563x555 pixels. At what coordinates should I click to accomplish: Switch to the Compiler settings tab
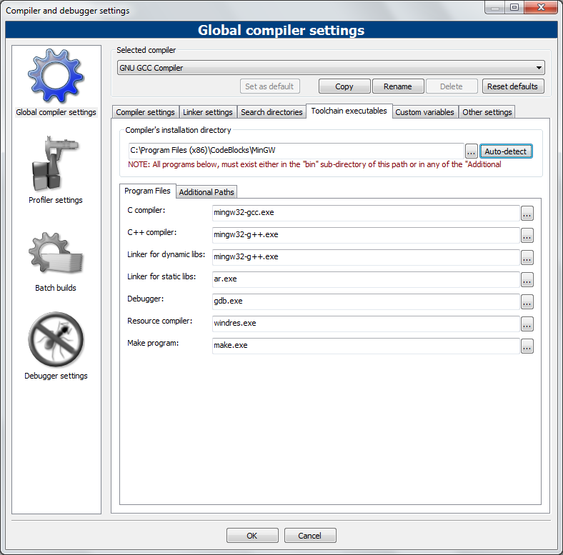(x=145, y=112)
